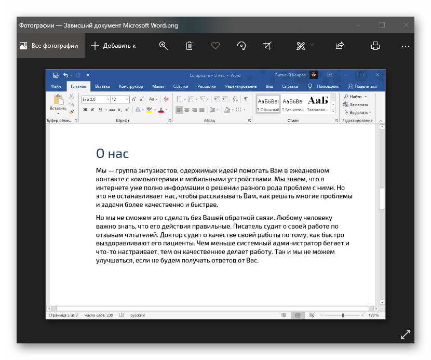This screenshot has width=431, height=360.
Task: Toggle paragraph marks (¶) display in ribbon
Action: tap(246, 99)
